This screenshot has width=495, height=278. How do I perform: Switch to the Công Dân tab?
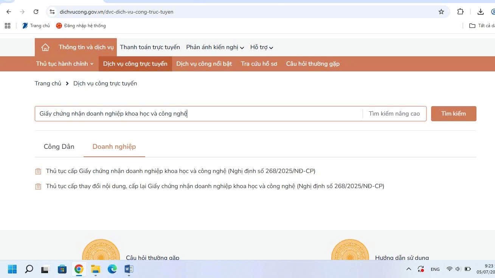(x=59, y=147)
